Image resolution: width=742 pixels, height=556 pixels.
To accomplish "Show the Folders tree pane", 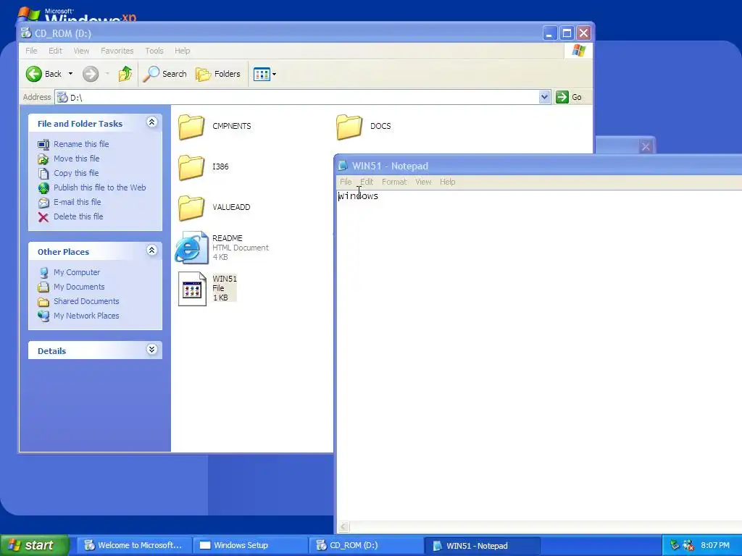I will 218,74.
